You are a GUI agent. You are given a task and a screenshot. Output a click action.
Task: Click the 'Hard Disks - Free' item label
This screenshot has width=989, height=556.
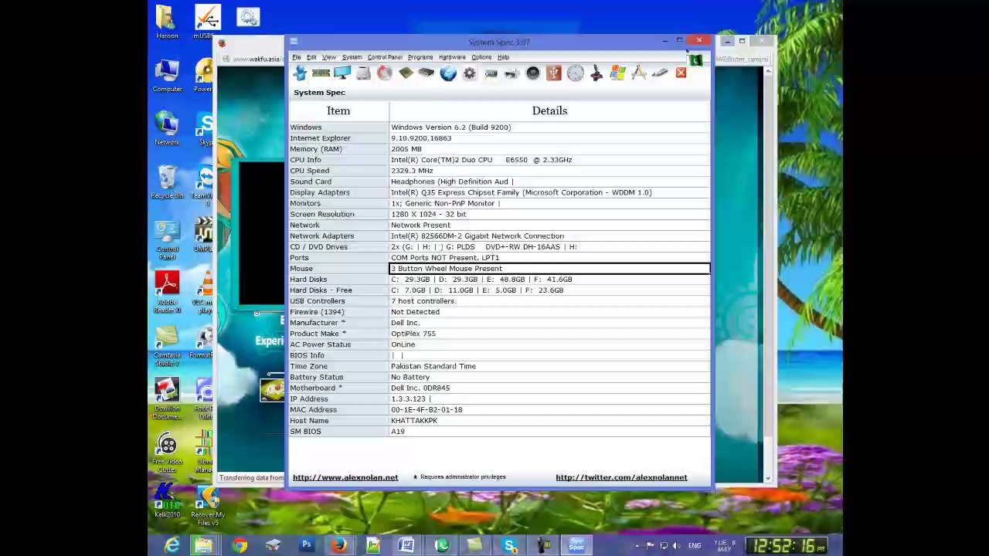(x=321, y=290)
